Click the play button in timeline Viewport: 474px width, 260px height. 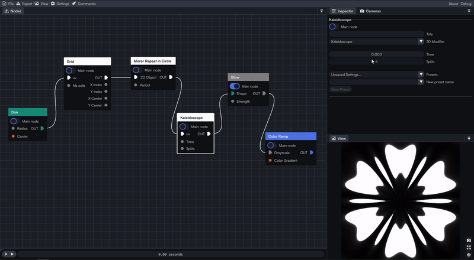click(x=12, y=254)
